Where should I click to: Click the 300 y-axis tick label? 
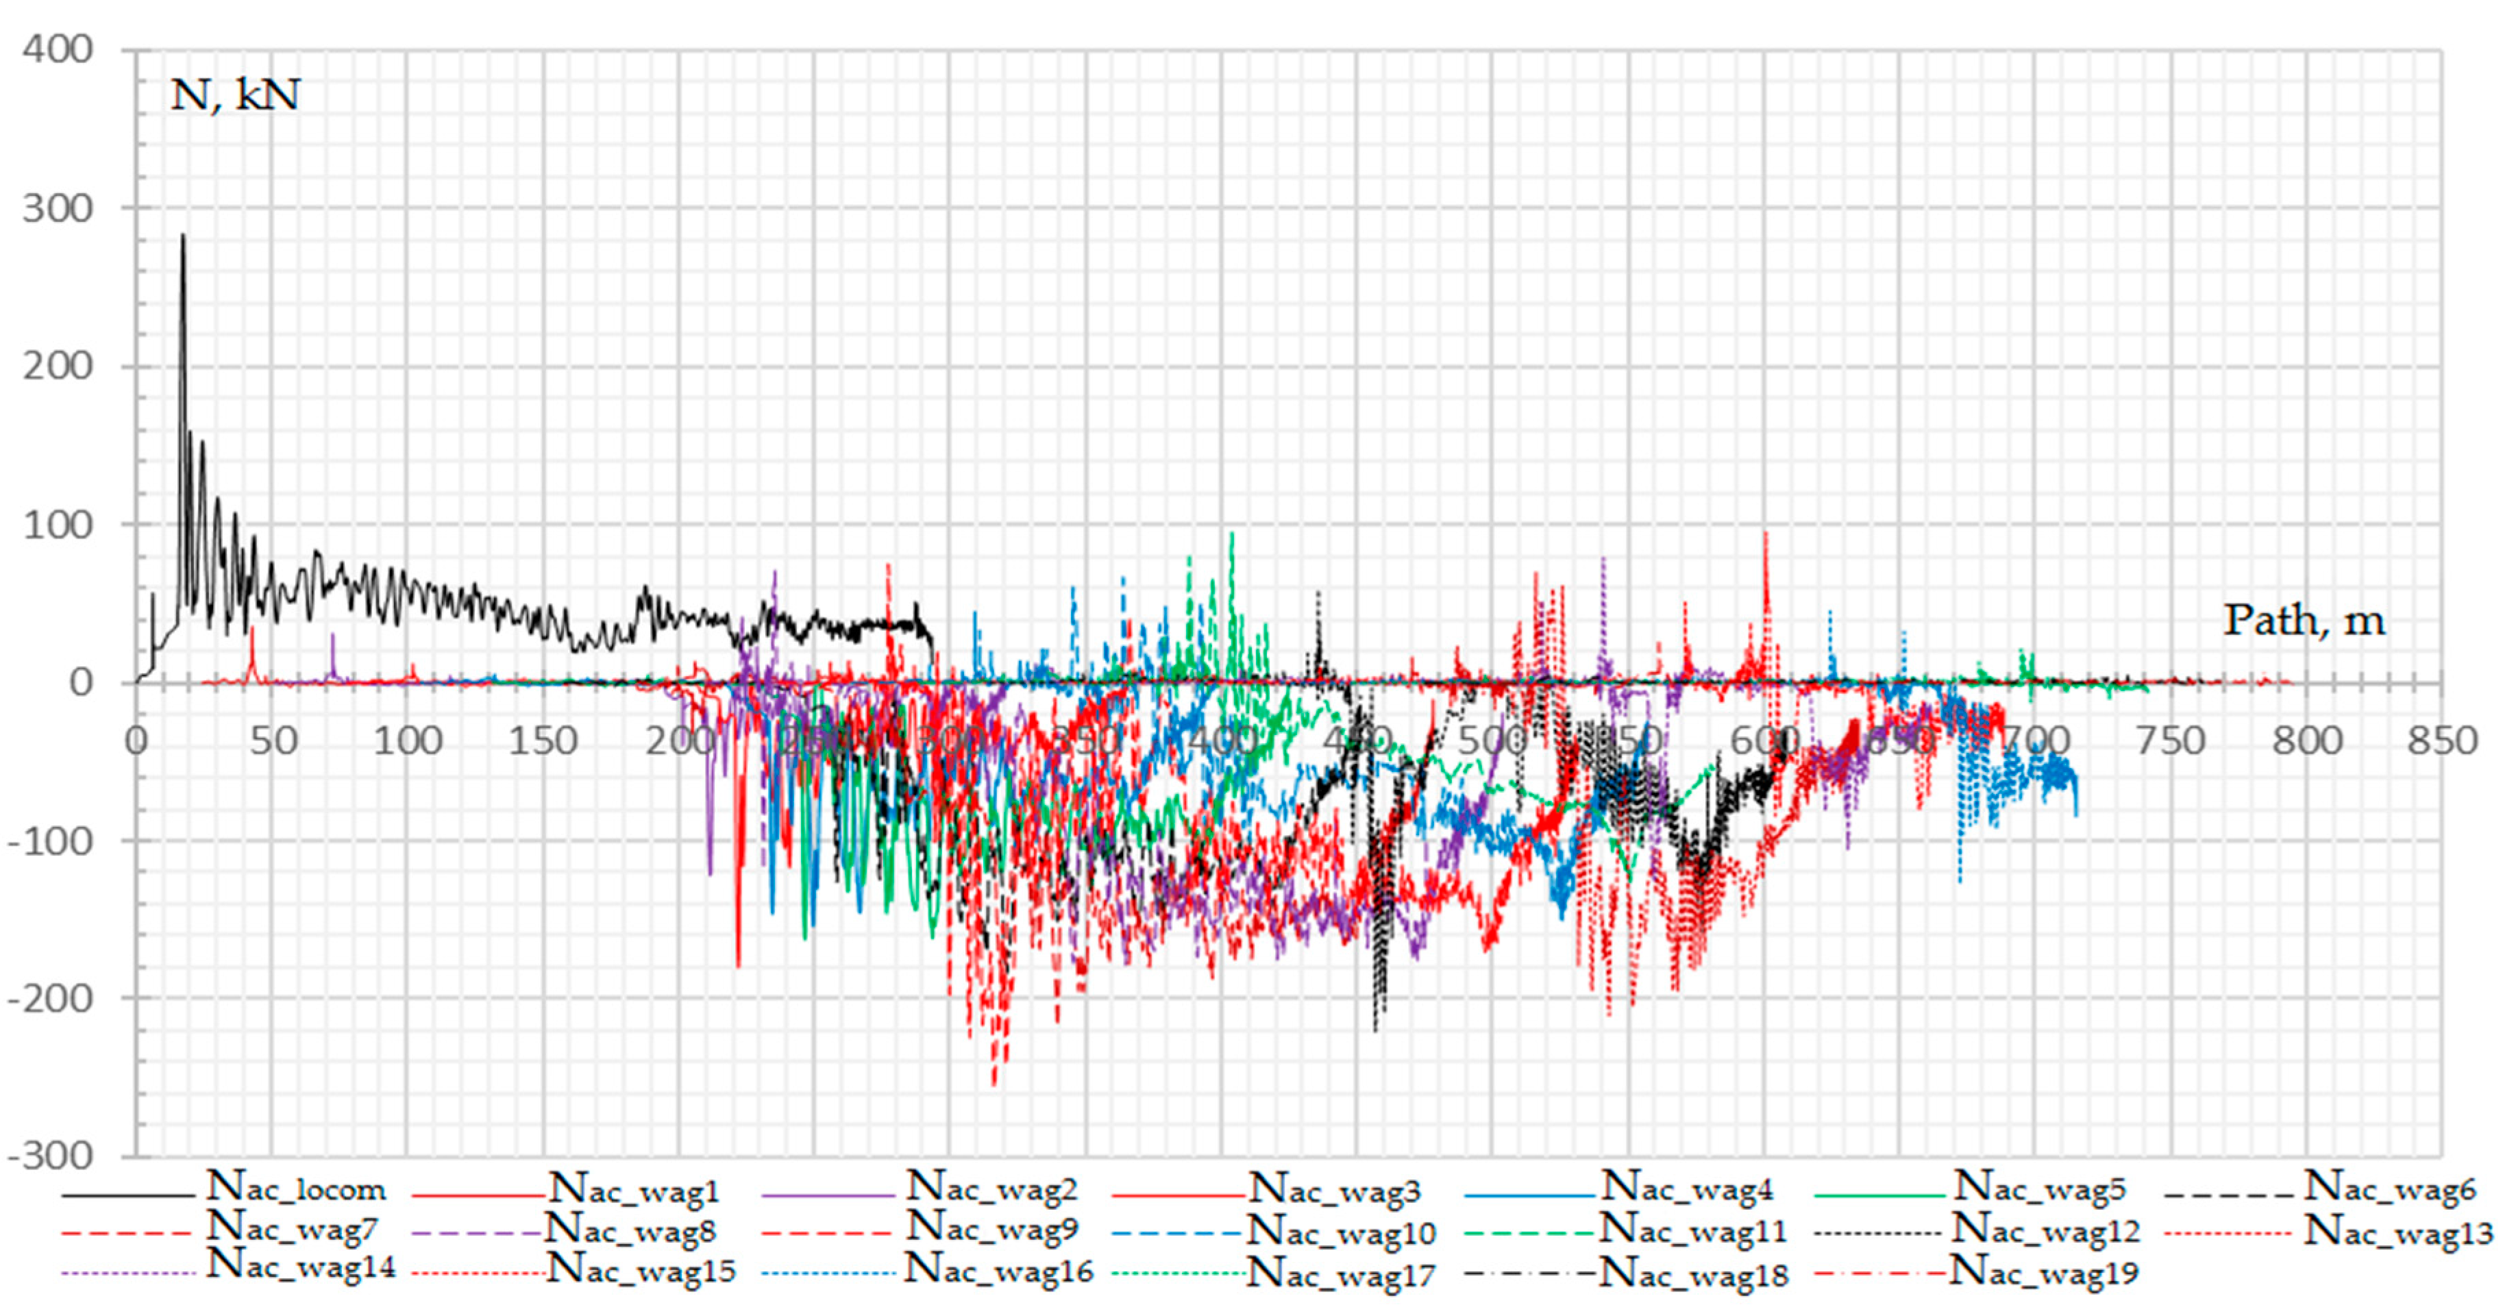pos(58,208)
